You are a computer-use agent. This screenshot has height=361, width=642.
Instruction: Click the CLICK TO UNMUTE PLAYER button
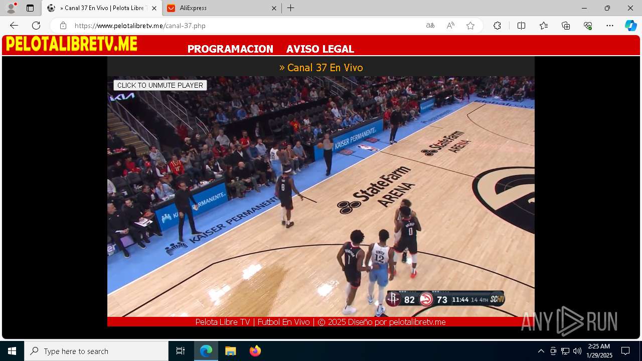tap(160, 85)
